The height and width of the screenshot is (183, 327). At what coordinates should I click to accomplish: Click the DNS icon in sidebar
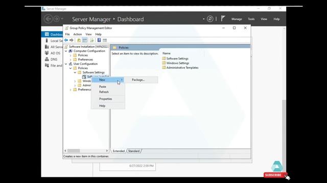tap(47, 59)
